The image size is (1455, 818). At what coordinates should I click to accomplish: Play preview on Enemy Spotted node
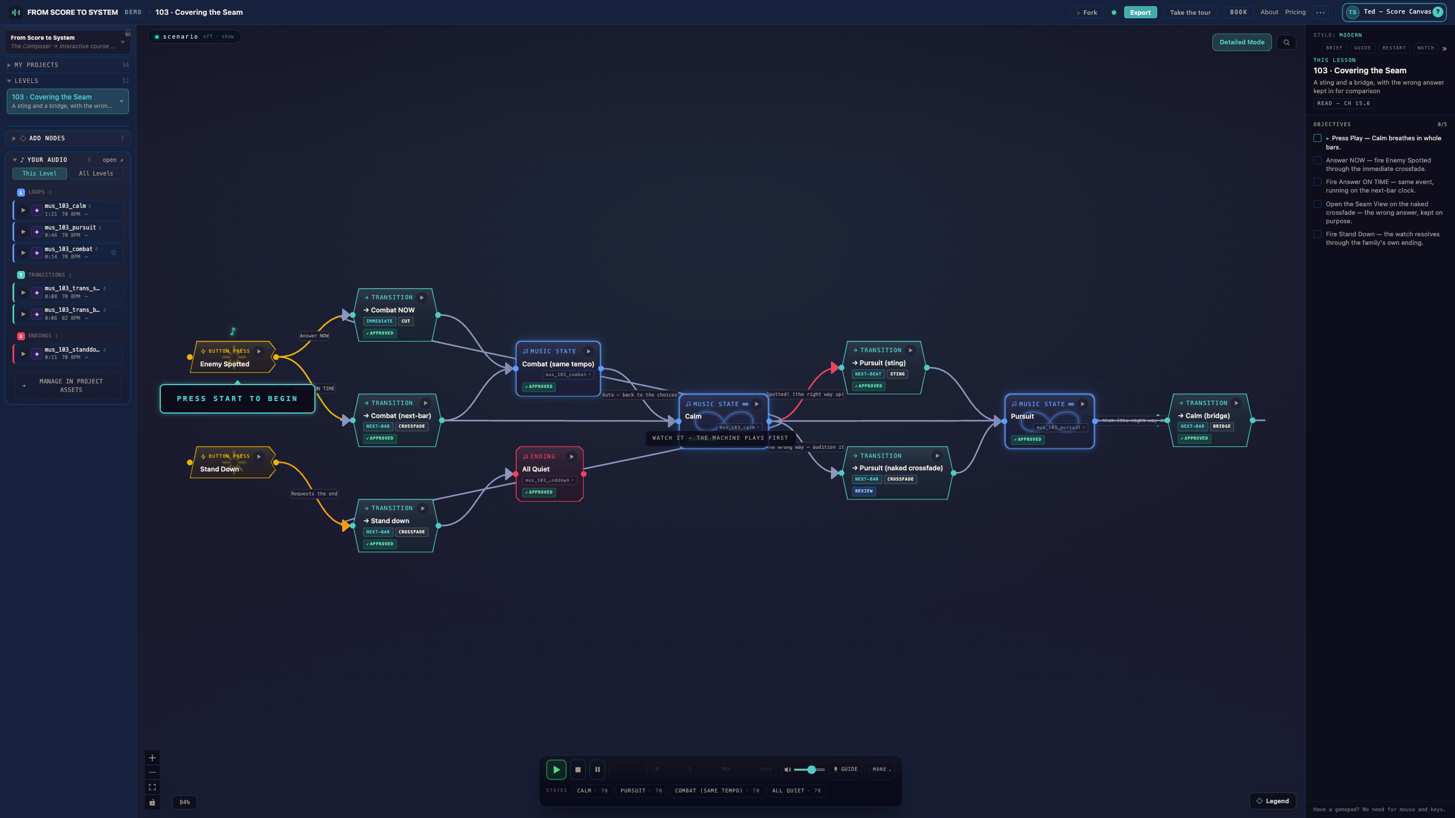[x=259, y=351]
